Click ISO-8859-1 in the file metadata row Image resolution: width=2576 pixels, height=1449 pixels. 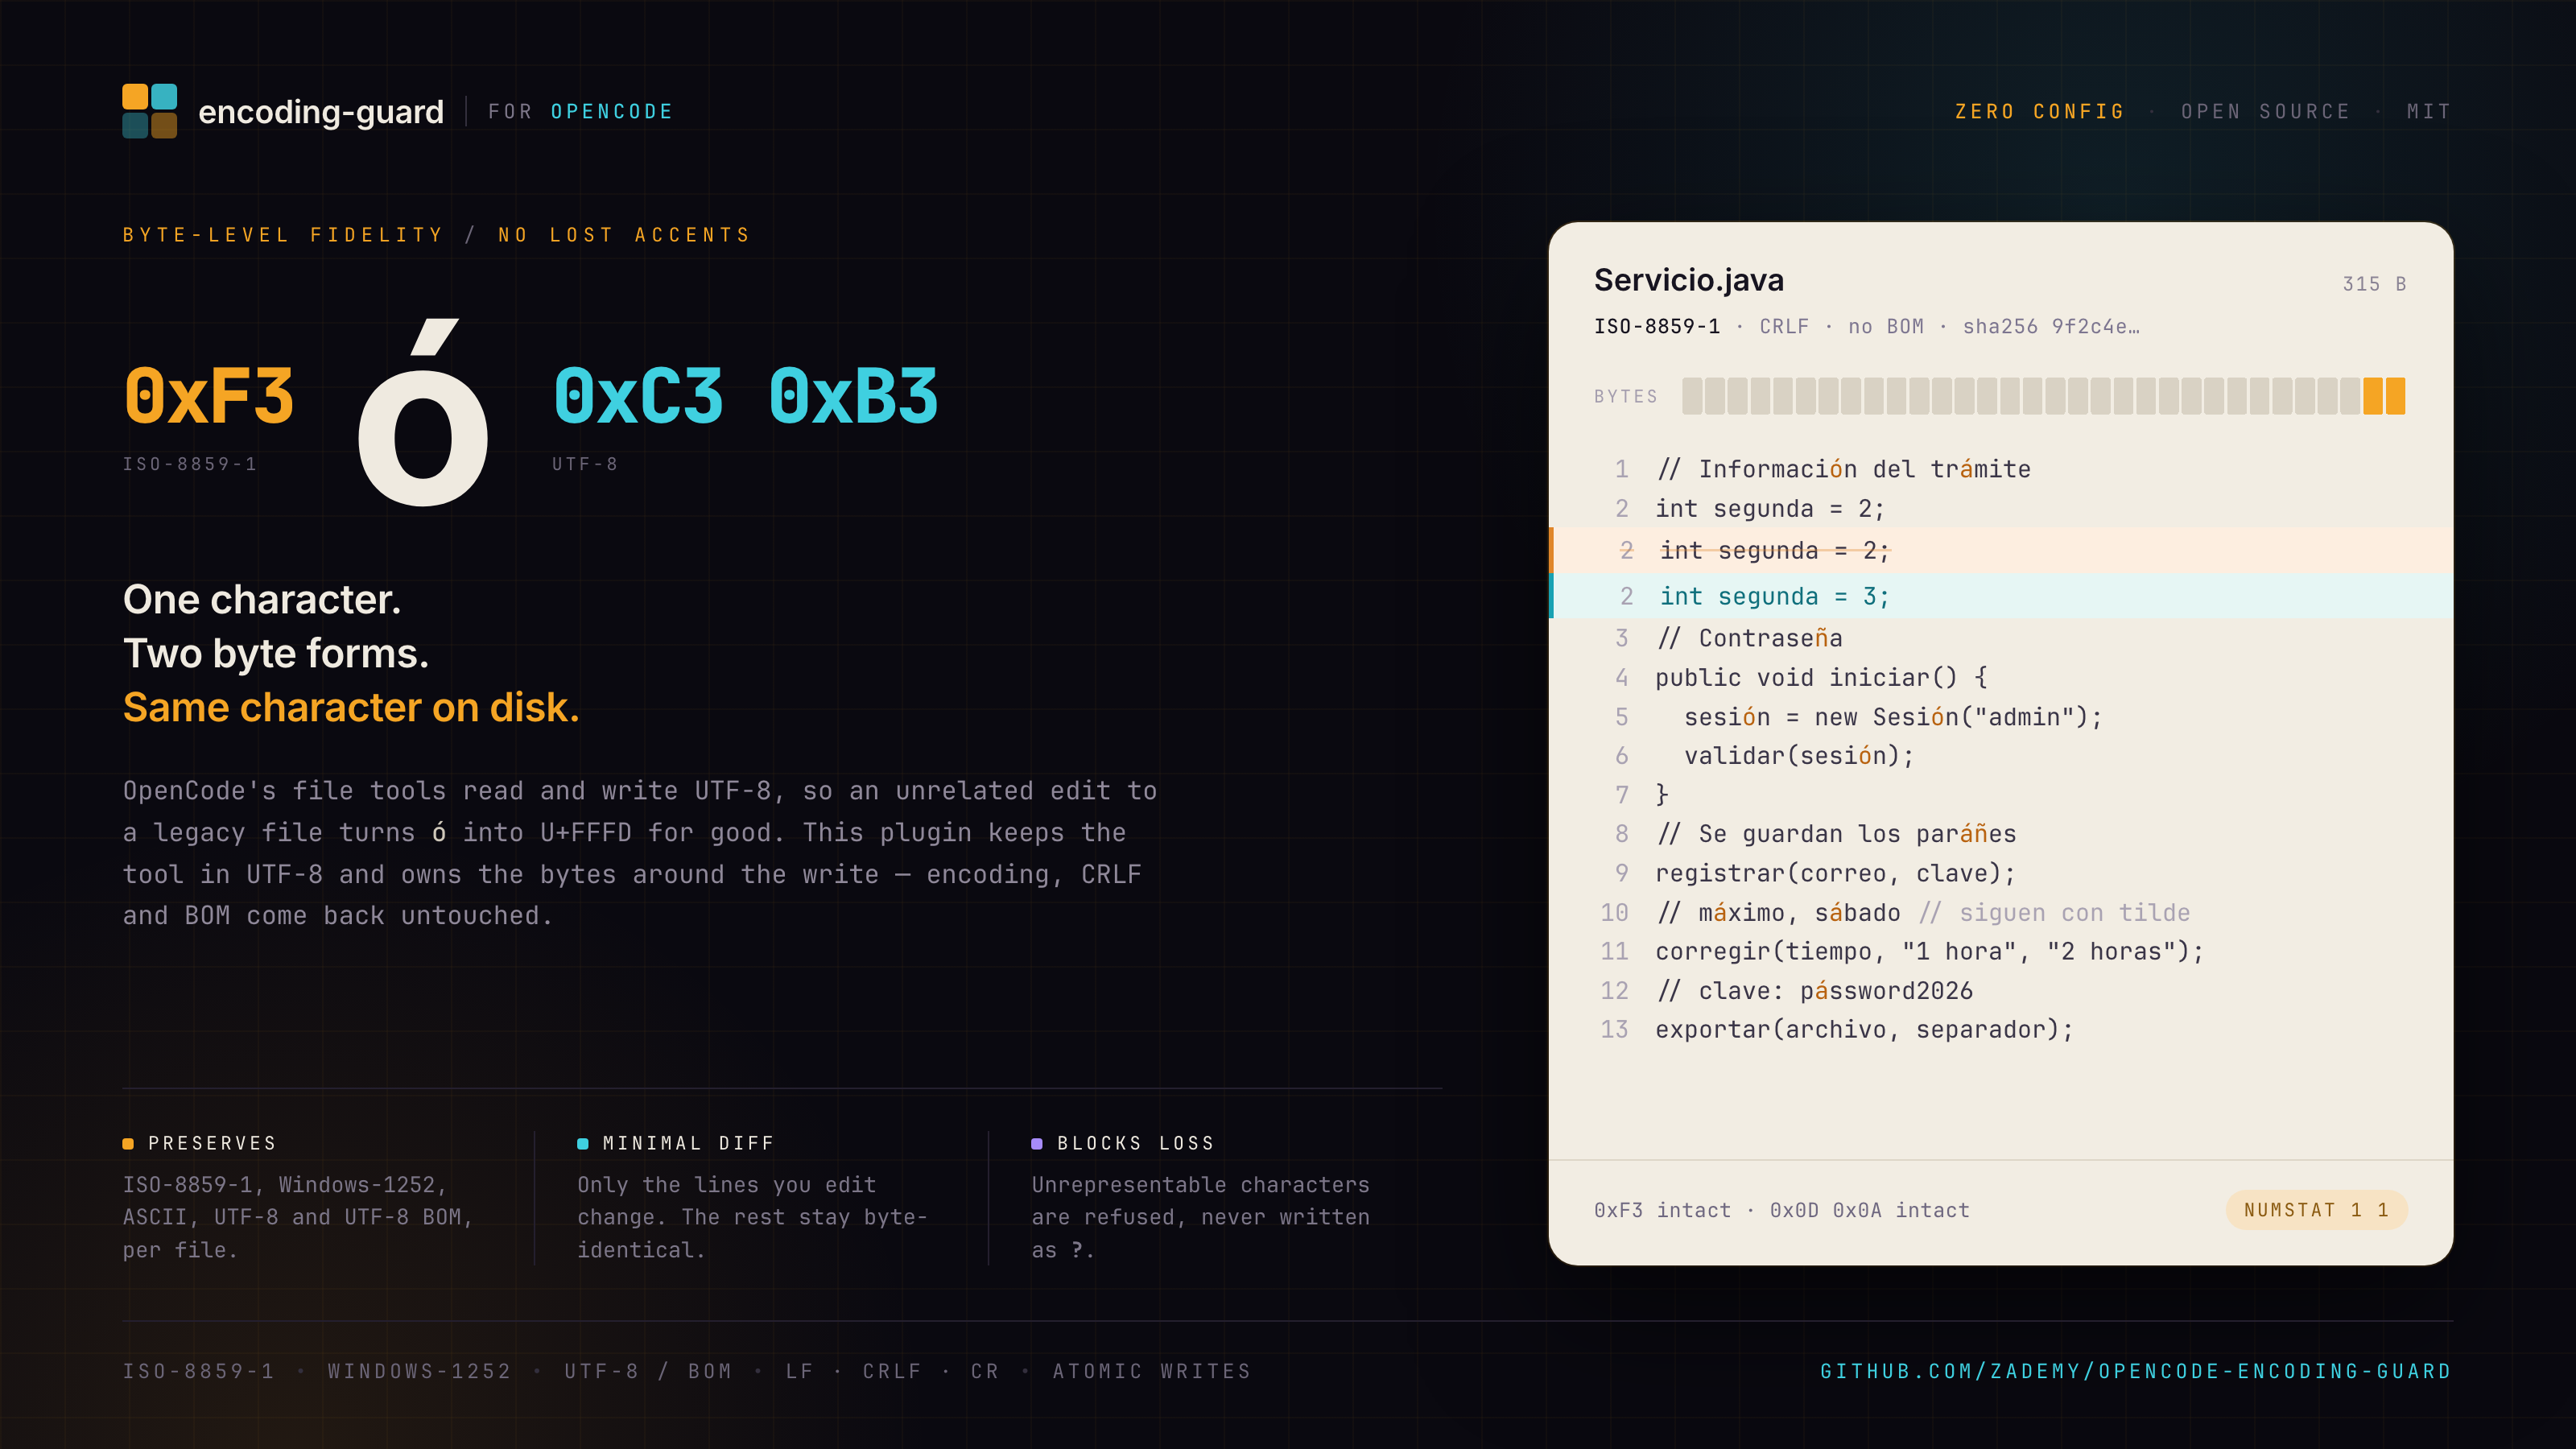pyautogui.click(x=1657, y=326)
